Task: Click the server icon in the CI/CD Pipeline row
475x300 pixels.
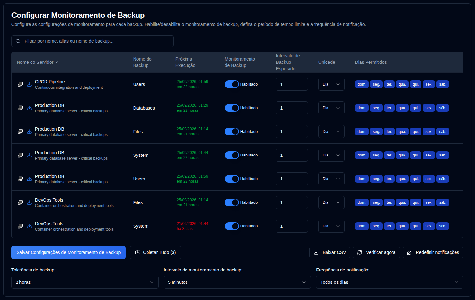Action: pos(20,84)
